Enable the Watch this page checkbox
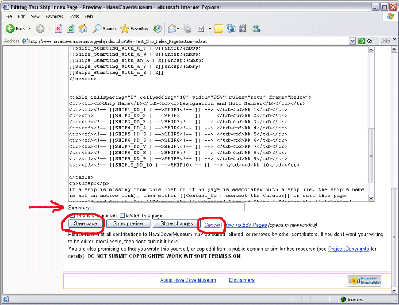Screen dimensions: 399x305 click(122, 215)
